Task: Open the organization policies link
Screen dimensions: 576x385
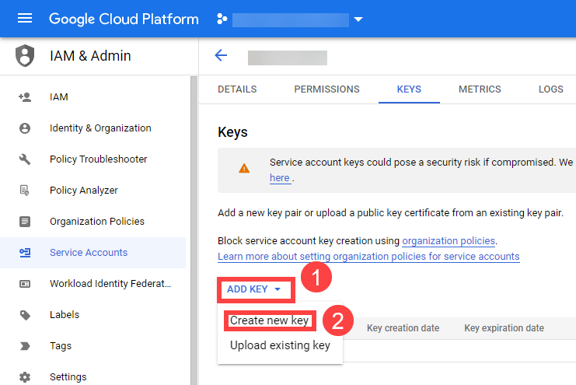Action: tap(449, 241)
